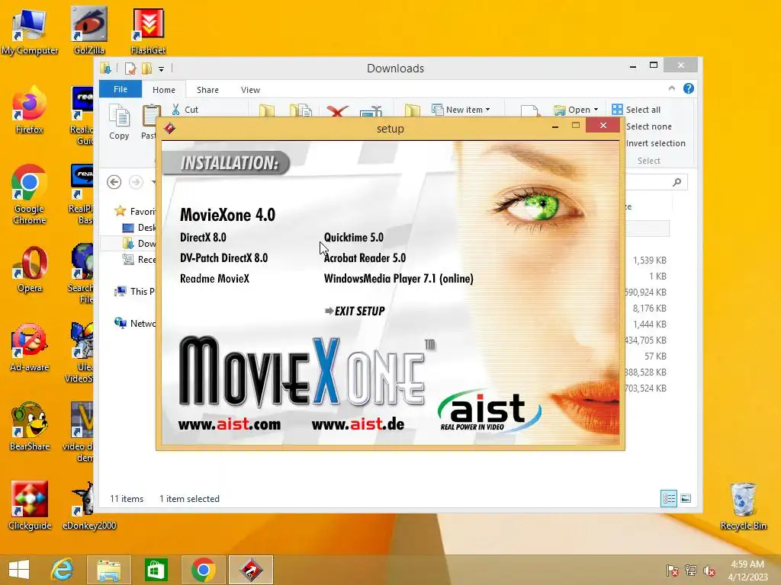Screen dimensions: 781x585
Task: Launch the MovieXone 4.0 installer entry
Action: click(x=227, y=215)
